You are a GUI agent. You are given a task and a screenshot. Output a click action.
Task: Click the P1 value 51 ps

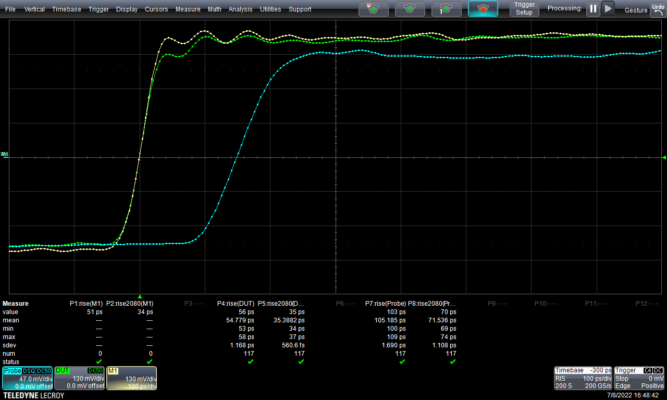[x=94, y=311]
